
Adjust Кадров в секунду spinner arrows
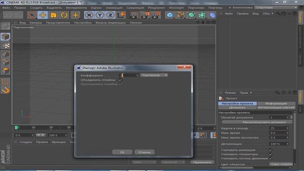click(287, 128)
